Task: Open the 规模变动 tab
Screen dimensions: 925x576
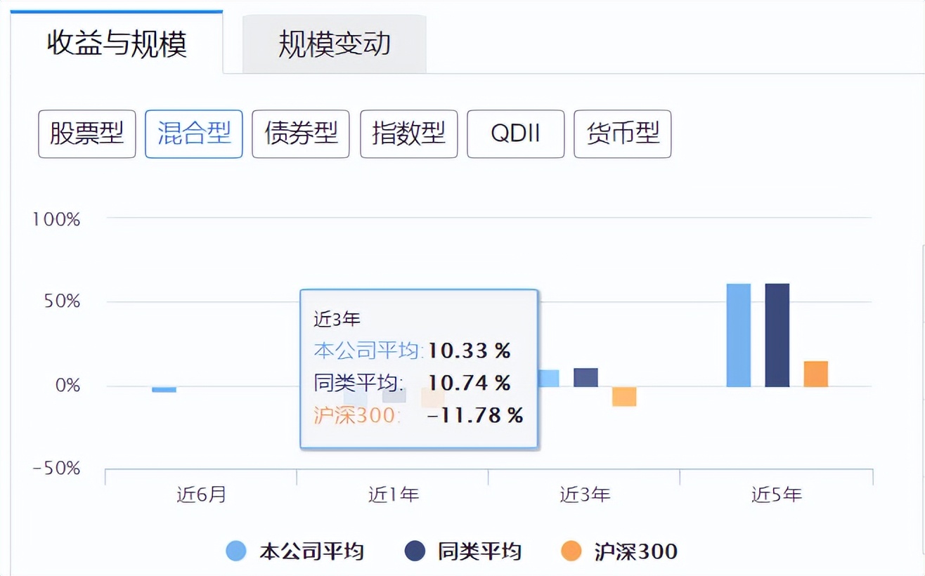Action: click(x=334, y=44)
